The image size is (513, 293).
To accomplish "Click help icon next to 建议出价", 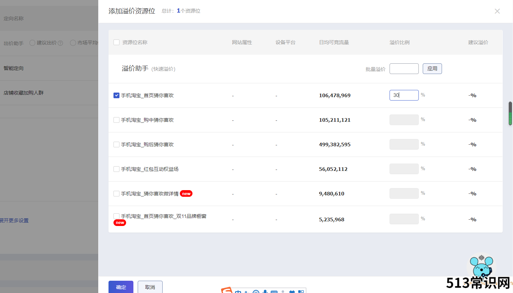I will (60, 43).
